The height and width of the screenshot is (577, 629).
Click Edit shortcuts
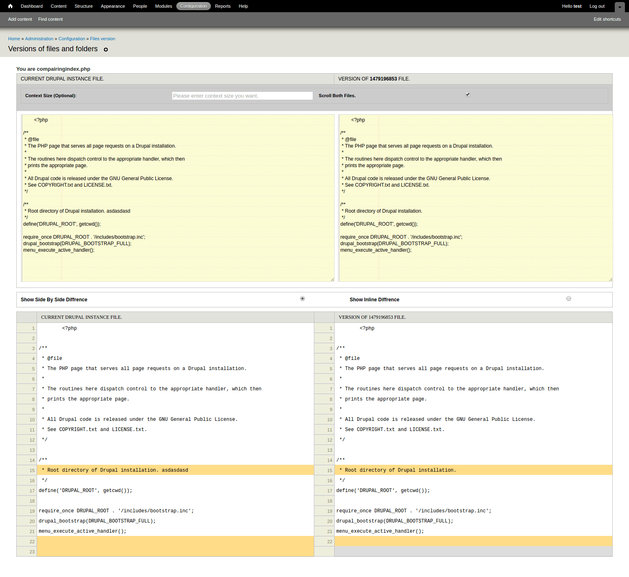click(607, 19)
